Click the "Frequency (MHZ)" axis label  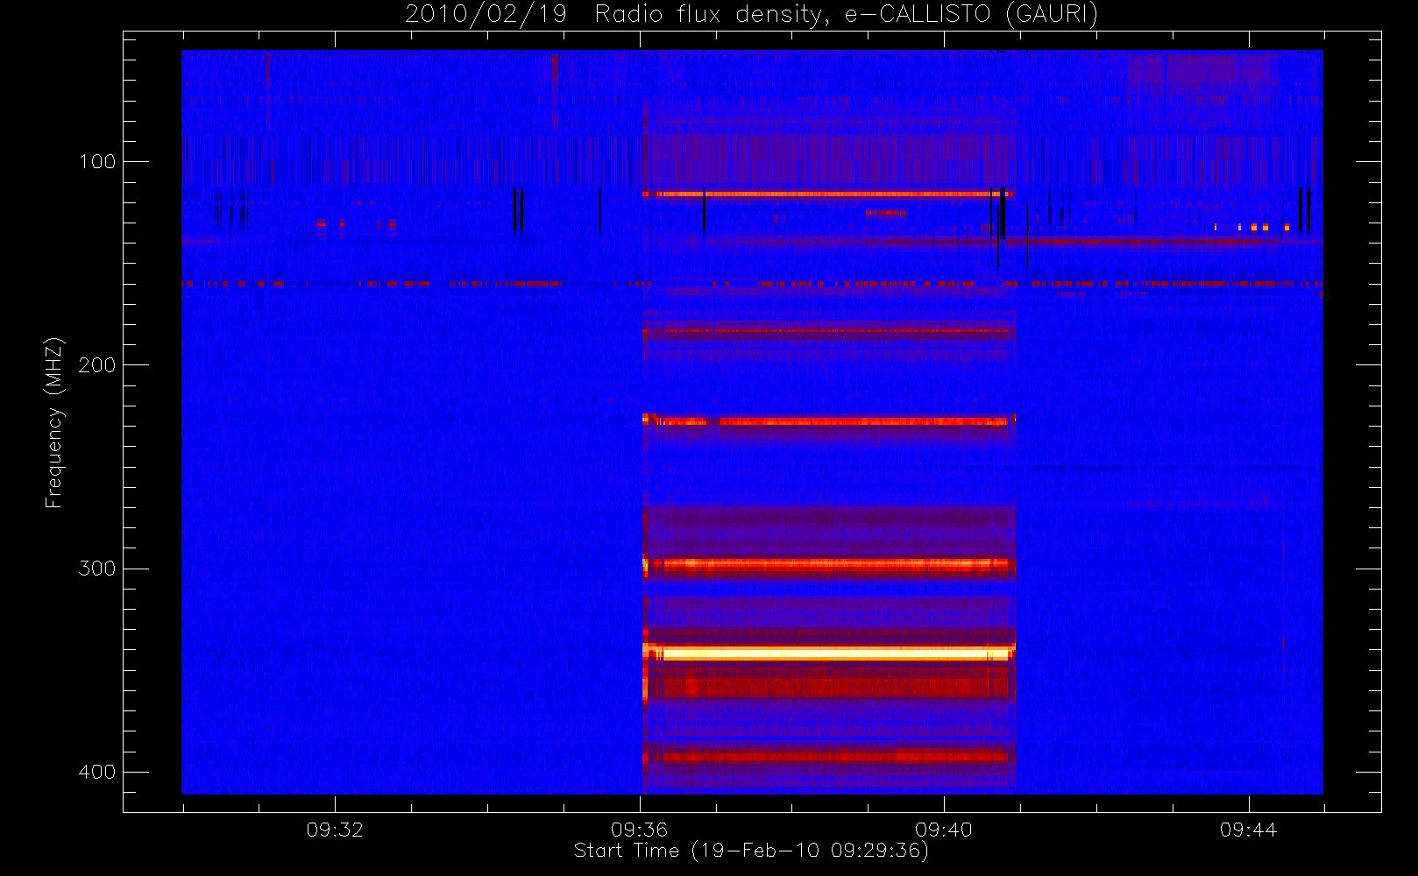[x=54, y=422]
